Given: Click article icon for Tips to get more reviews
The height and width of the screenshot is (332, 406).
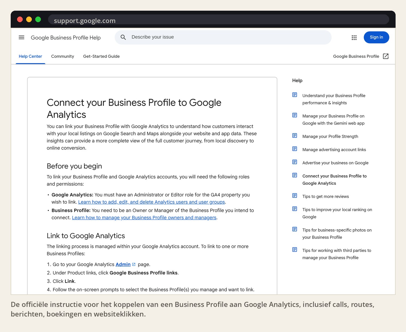Looking at the screenshot, I should tap(295, 196).
